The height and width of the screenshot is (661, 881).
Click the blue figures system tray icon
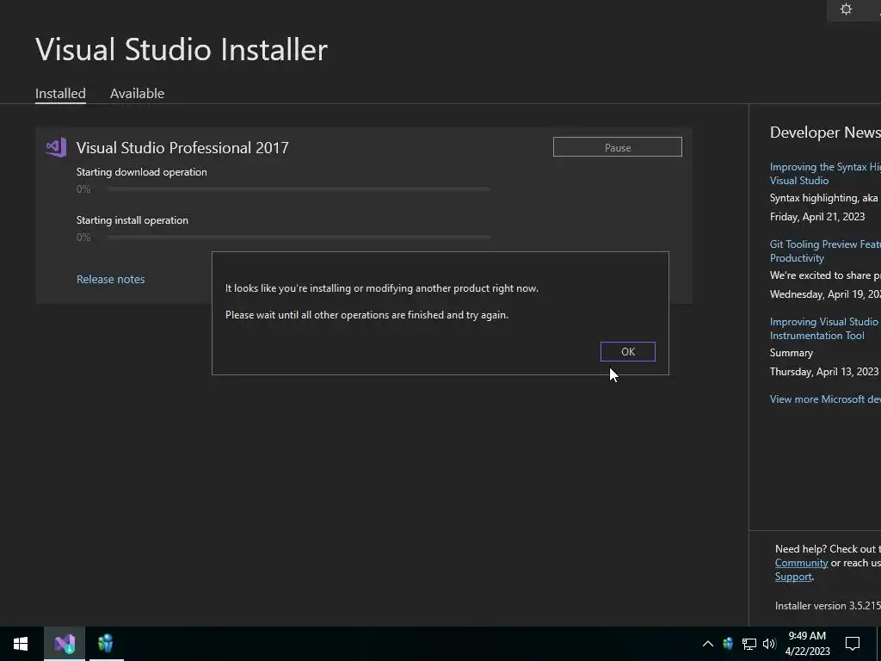click(x=728, y=644)
